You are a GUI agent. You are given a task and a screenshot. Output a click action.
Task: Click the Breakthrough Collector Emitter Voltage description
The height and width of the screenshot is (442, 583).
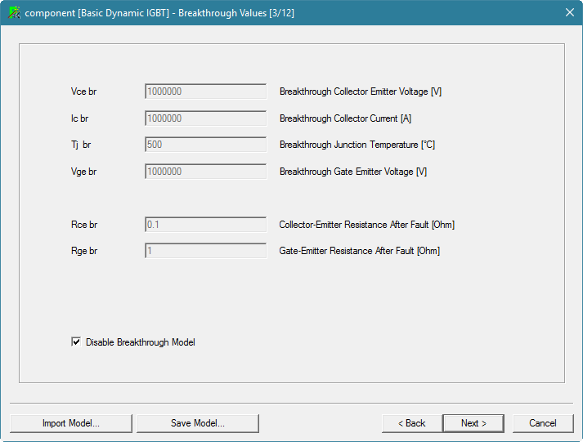(361, 92)
